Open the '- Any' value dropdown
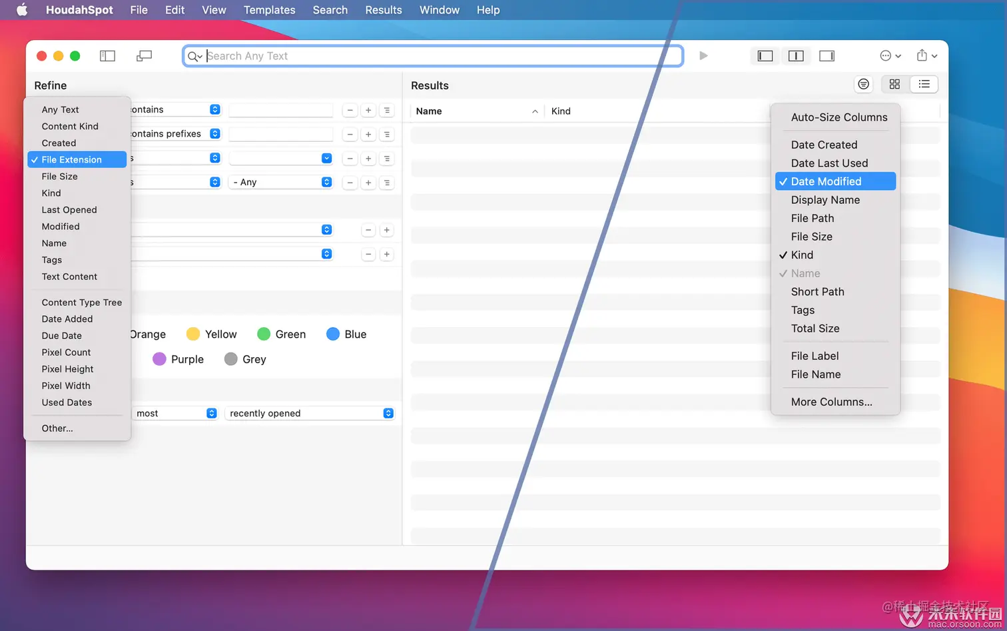The width and height of the screenshot is (1007, 631). pyautogui.click(x=280, y=182)
